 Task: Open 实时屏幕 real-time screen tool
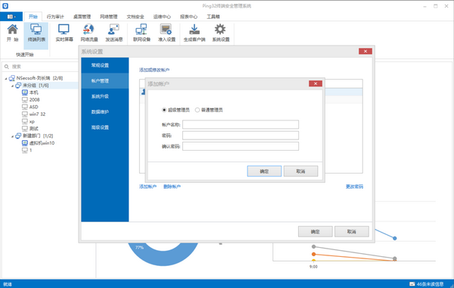(64, 30)
